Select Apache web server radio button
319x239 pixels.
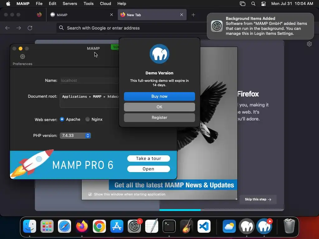(x=62, y=119)
